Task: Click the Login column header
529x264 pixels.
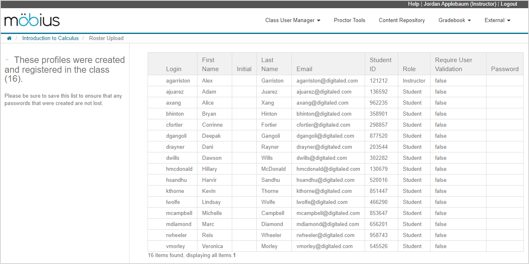Action: pyautogui.click(x=174, y=69)
